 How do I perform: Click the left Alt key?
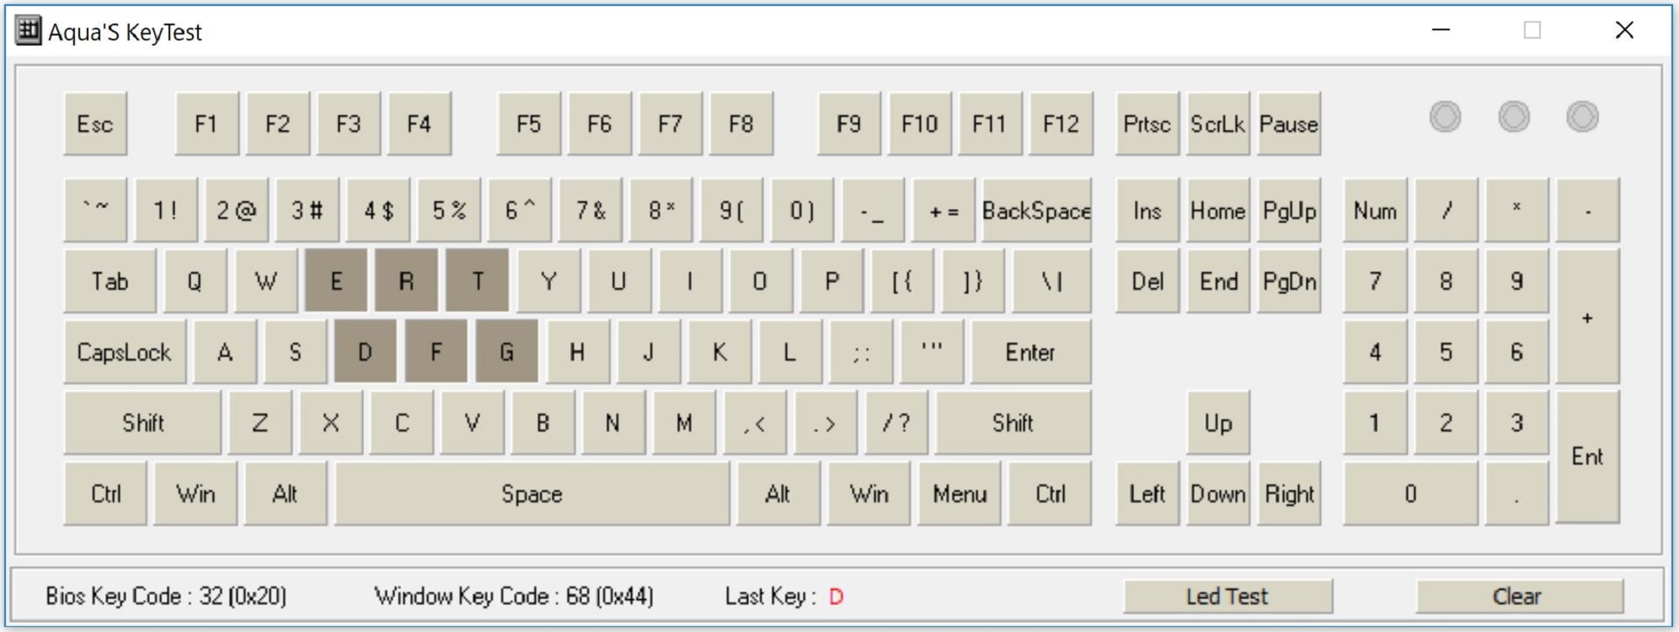tap(286, 493)
